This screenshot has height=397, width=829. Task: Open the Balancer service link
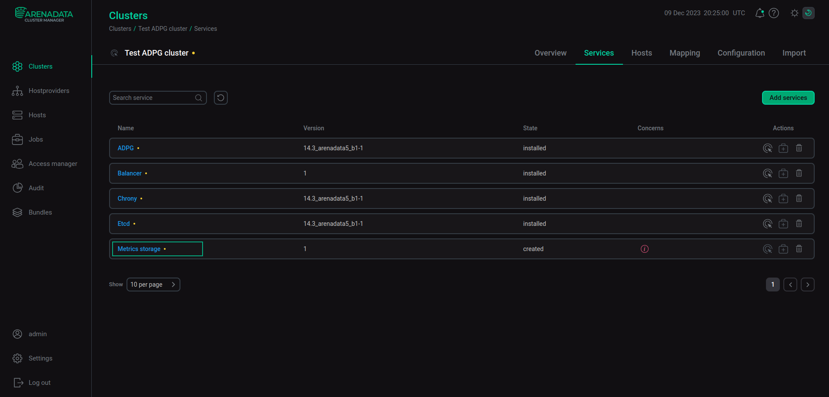click(x=130, y=173)
